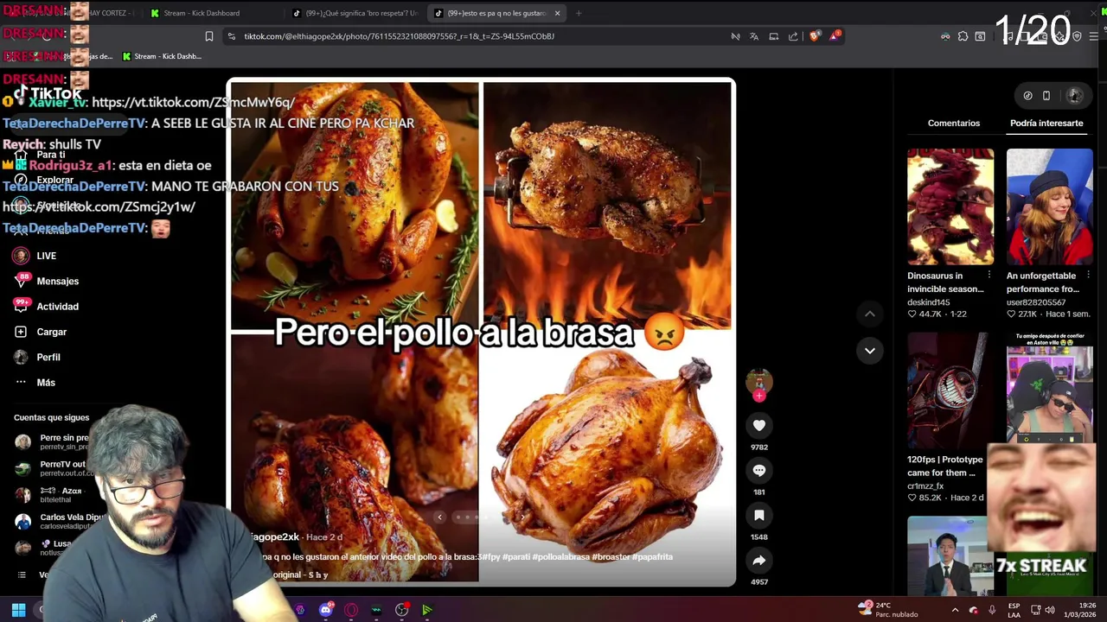The width and height of the screenshot is (1107, 622).
Task: Share the post with the arrow icon
Action: tap(758, 560)
